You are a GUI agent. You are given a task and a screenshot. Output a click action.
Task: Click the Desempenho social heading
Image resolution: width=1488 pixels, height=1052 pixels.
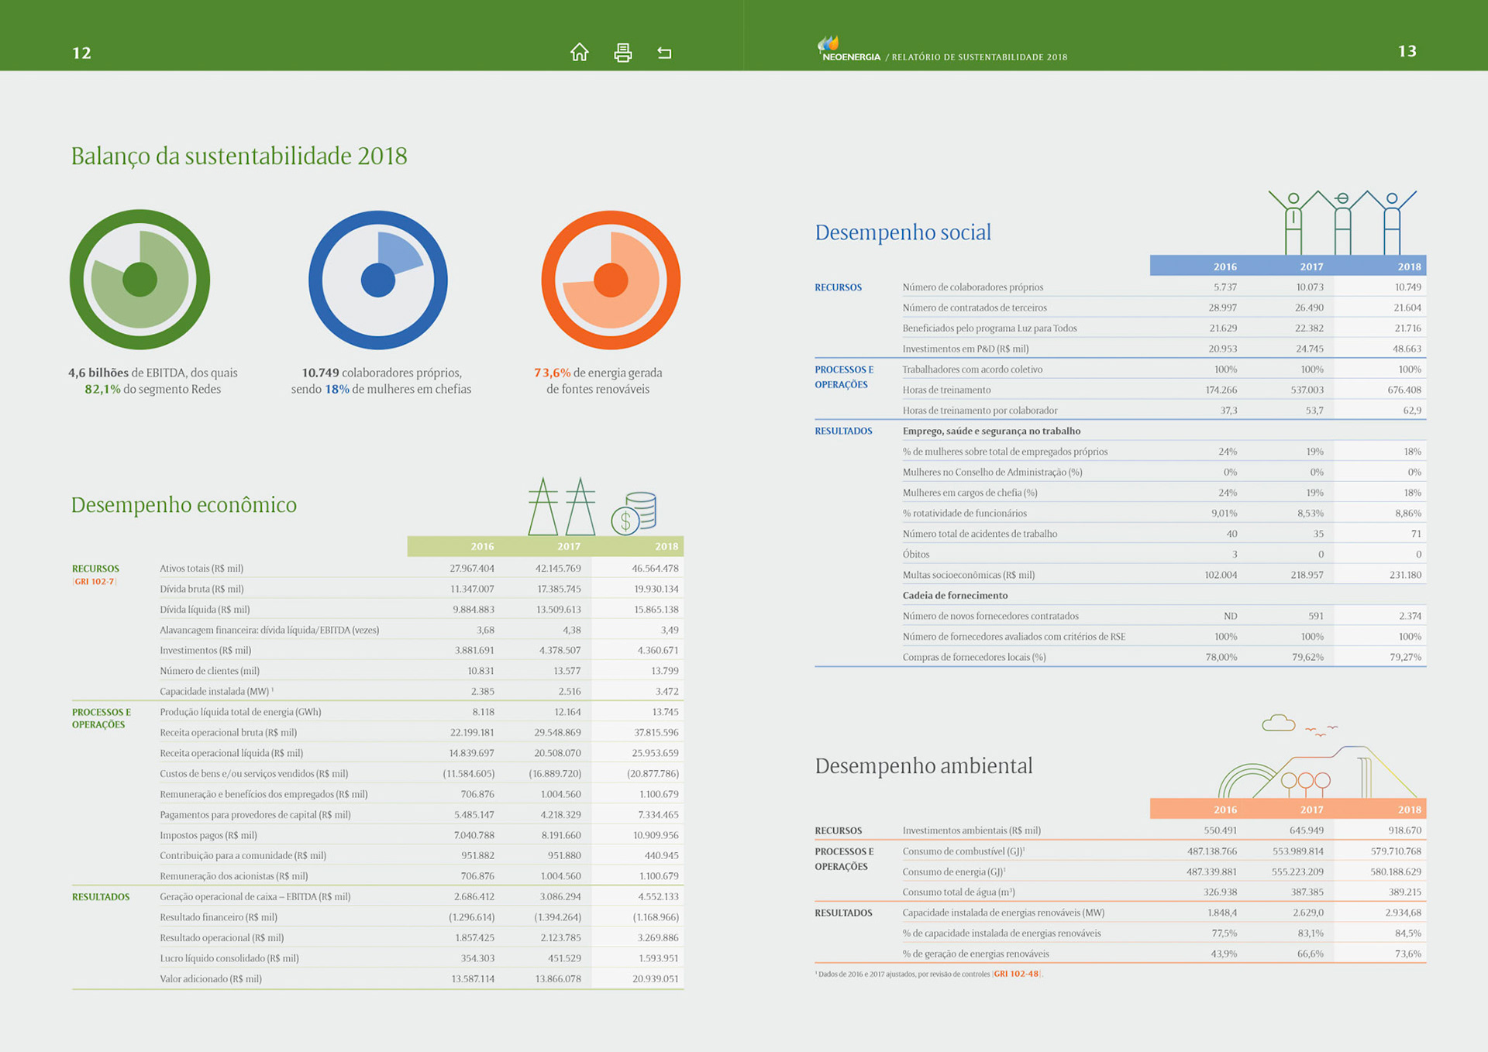click(x=903, y=232)
